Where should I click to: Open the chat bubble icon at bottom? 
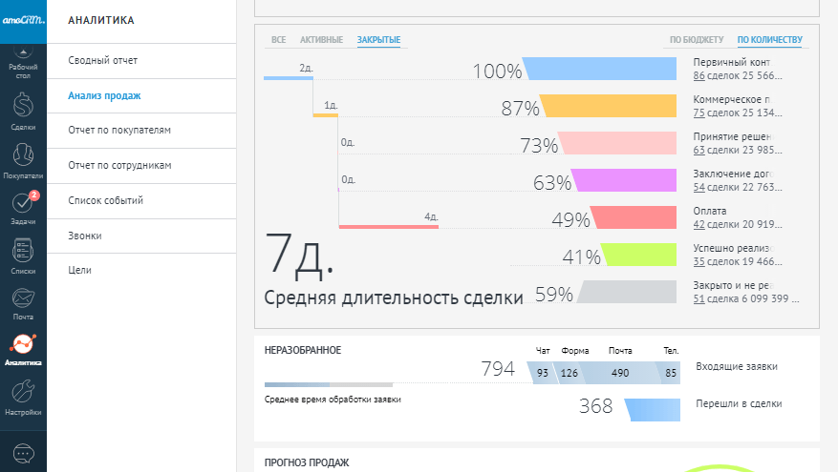(23, 452)
